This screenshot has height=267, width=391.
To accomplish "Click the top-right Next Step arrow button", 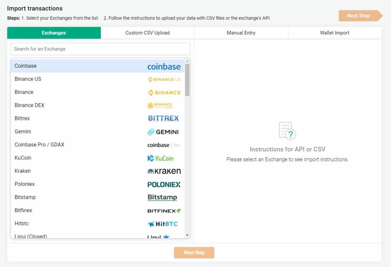I will [360, 16].
